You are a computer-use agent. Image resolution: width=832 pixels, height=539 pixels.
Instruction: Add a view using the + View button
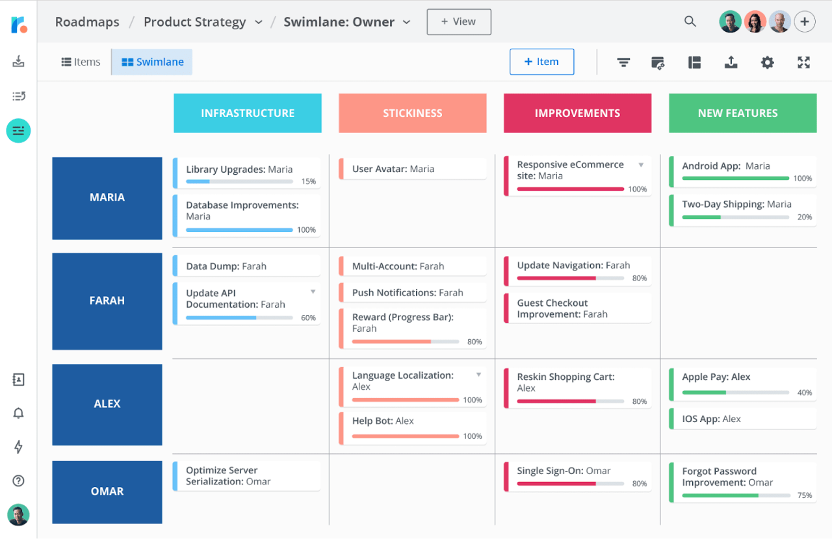(x=459, y=21)
